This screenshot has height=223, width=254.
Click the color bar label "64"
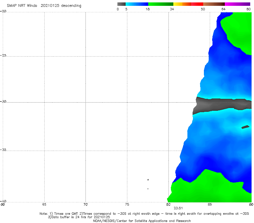coord(223,9)
